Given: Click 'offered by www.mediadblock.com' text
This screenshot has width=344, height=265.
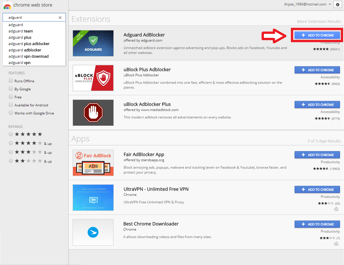Looking at the screenshot, I should (151, 110).
